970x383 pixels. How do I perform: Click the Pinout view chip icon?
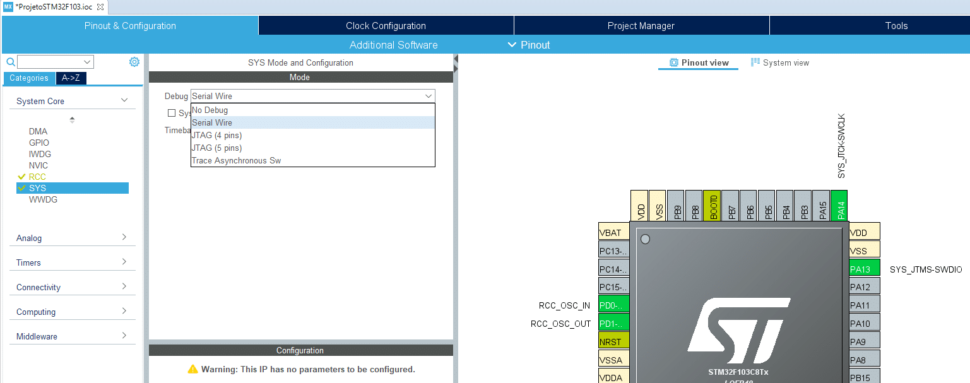click(x=674, y=62)
